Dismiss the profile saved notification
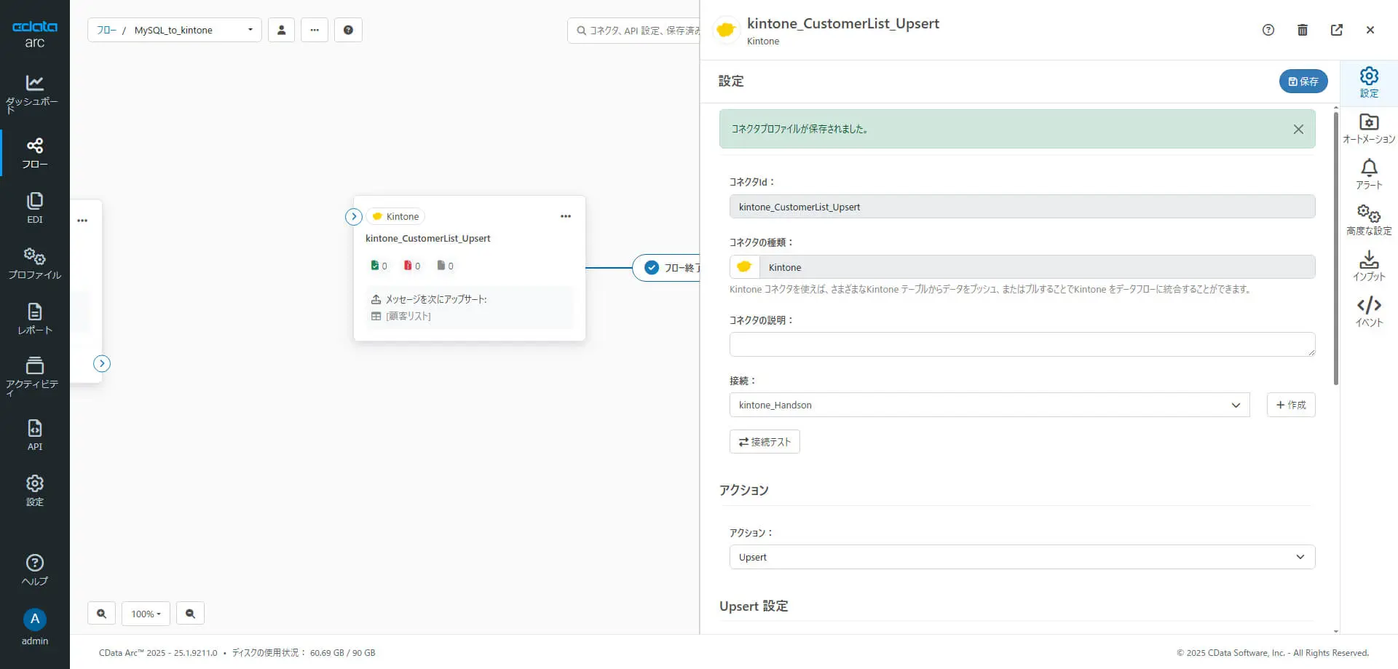 click(x=1298, y=129)
